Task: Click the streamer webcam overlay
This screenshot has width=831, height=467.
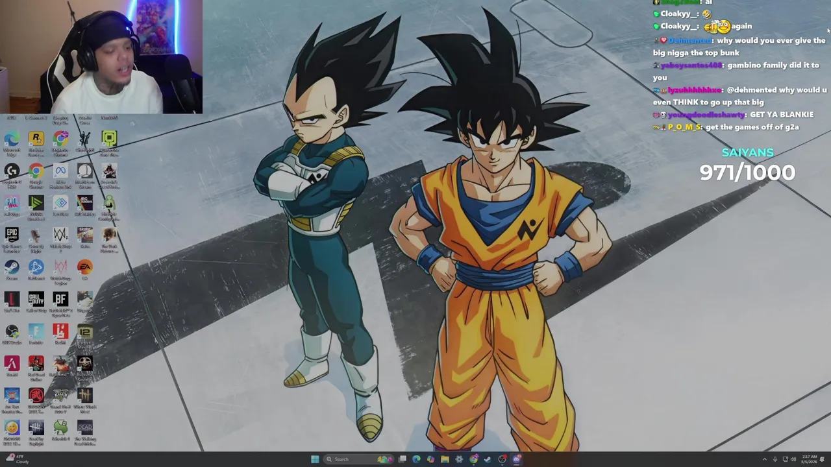Action: click(x=101, y=57)
